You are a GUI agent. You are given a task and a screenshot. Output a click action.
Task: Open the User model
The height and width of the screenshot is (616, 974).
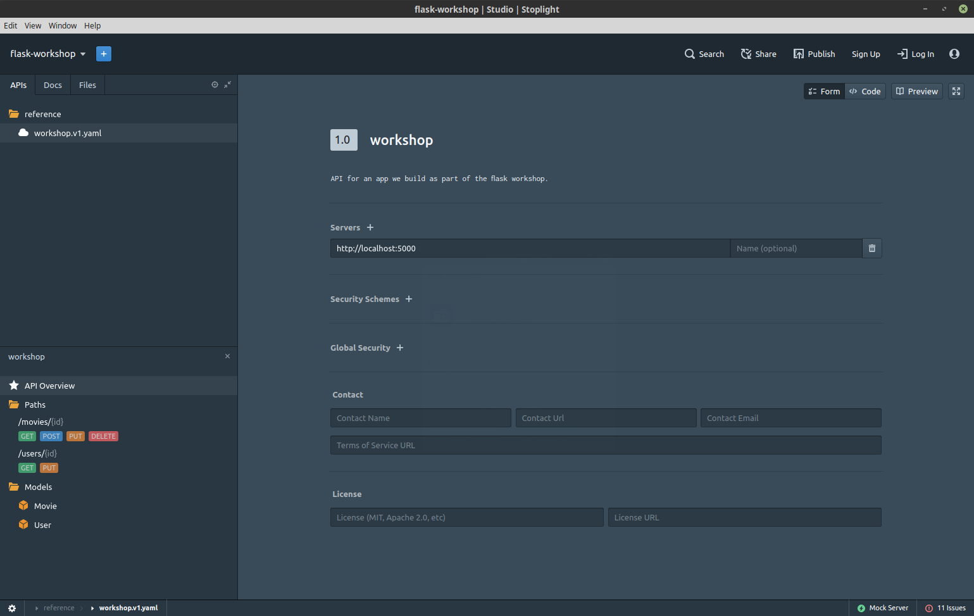pos(118,525)
